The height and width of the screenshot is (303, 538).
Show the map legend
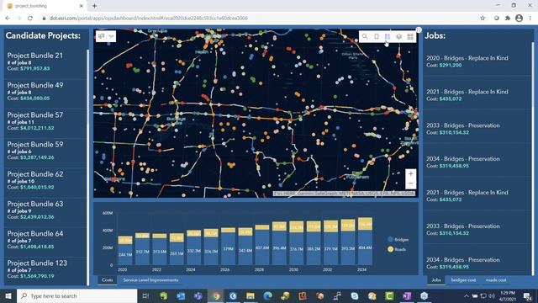click(388, 36)
